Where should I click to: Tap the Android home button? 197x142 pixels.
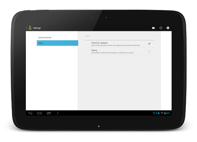[x=40, y=113]
